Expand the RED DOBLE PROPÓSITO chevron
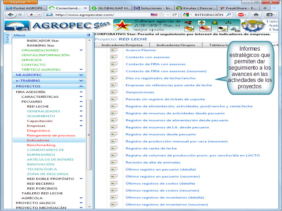This screenshot has width=282, height=211. [81, 179]
